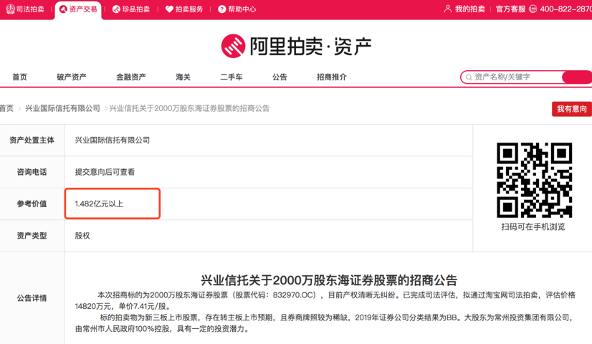The height and width of the screenshot is (344, 592).
Task: Select the 资产交易 tab
Action: tap(78, 9)
